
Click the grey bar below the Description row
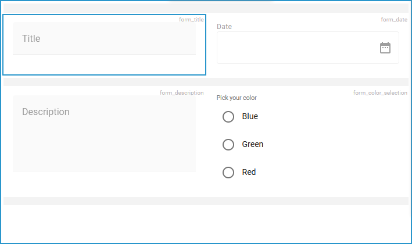click(206, 201)
